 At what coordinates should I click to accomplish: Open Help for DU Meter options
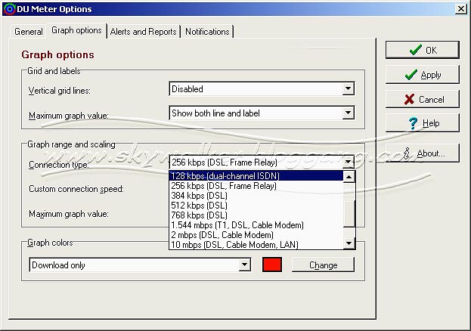pos(423,123)
